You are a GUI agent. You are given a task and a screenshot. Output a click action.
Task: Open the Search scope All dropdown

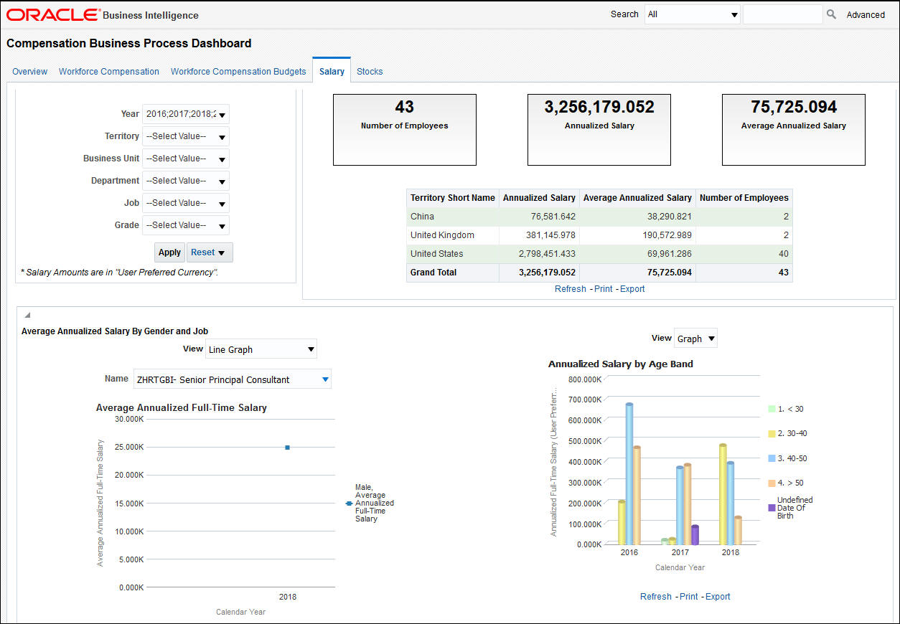point(734,14)
